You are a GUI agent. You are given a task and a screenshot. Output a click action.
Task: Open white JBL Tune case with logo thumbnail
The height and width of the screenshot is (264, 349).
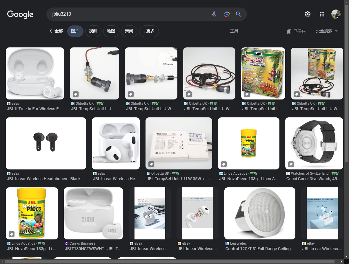(93, 213)
